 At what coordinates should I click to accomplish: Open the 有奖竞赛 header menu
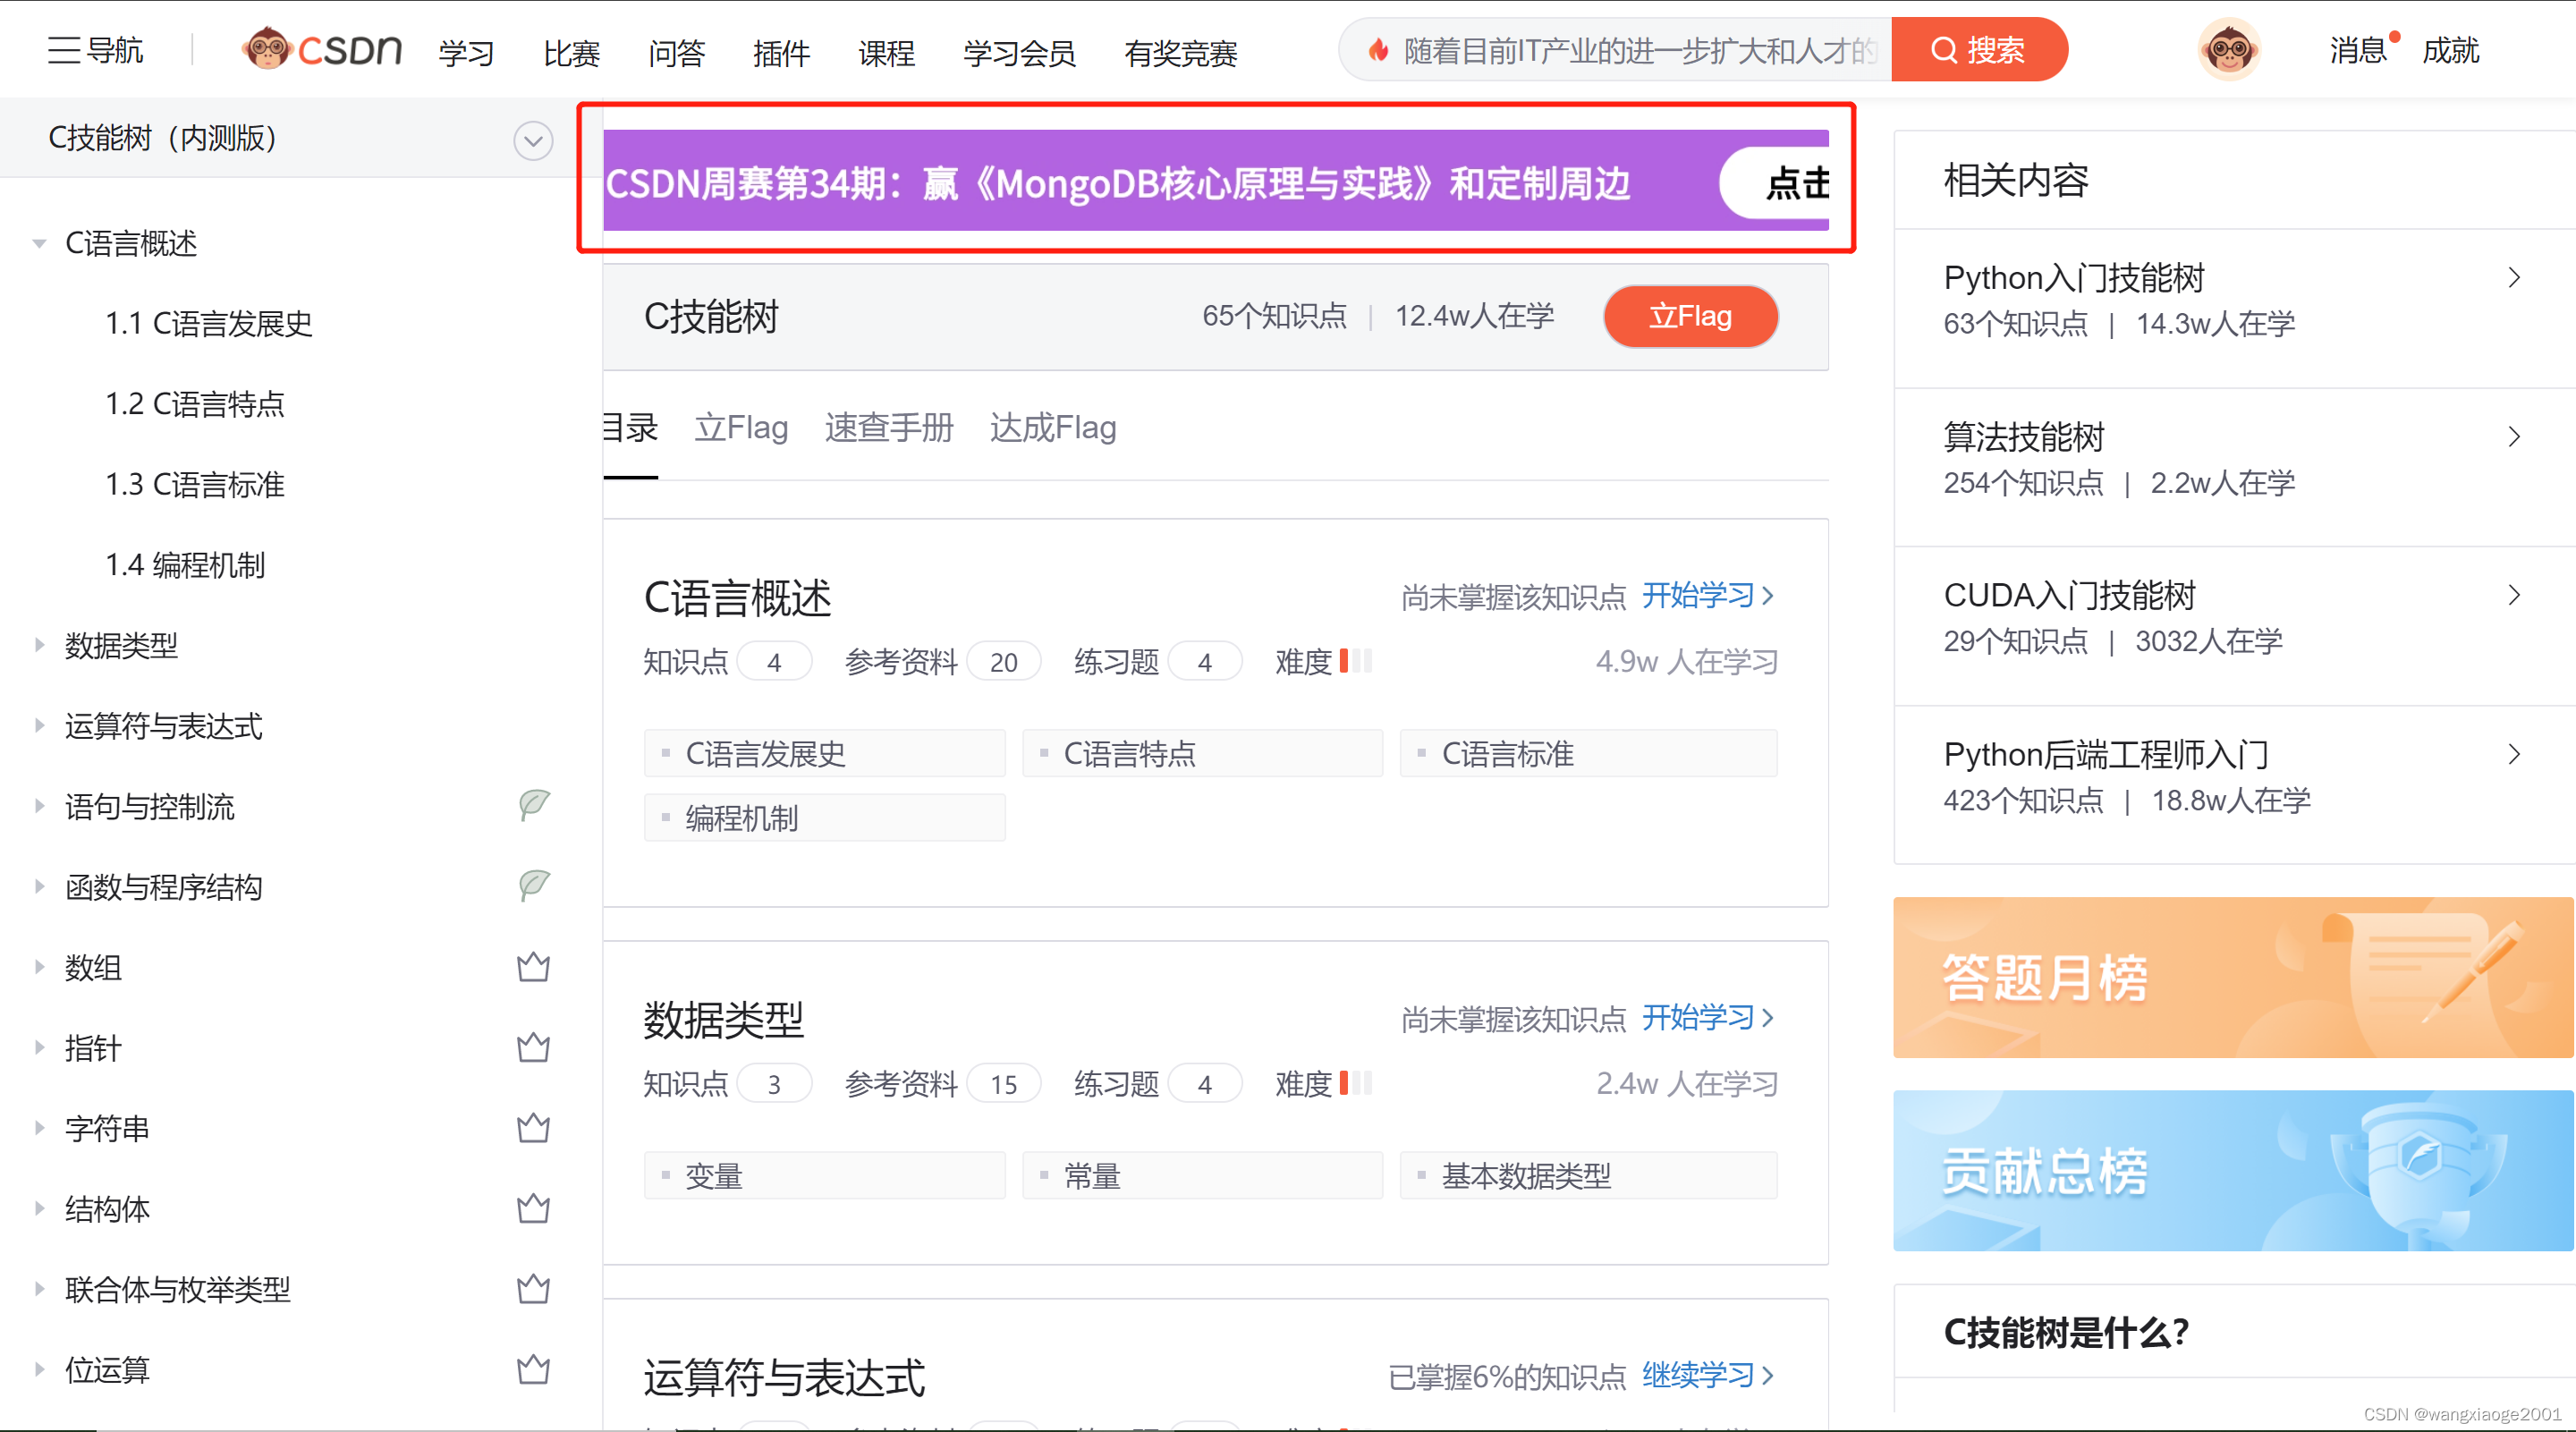1181,52
